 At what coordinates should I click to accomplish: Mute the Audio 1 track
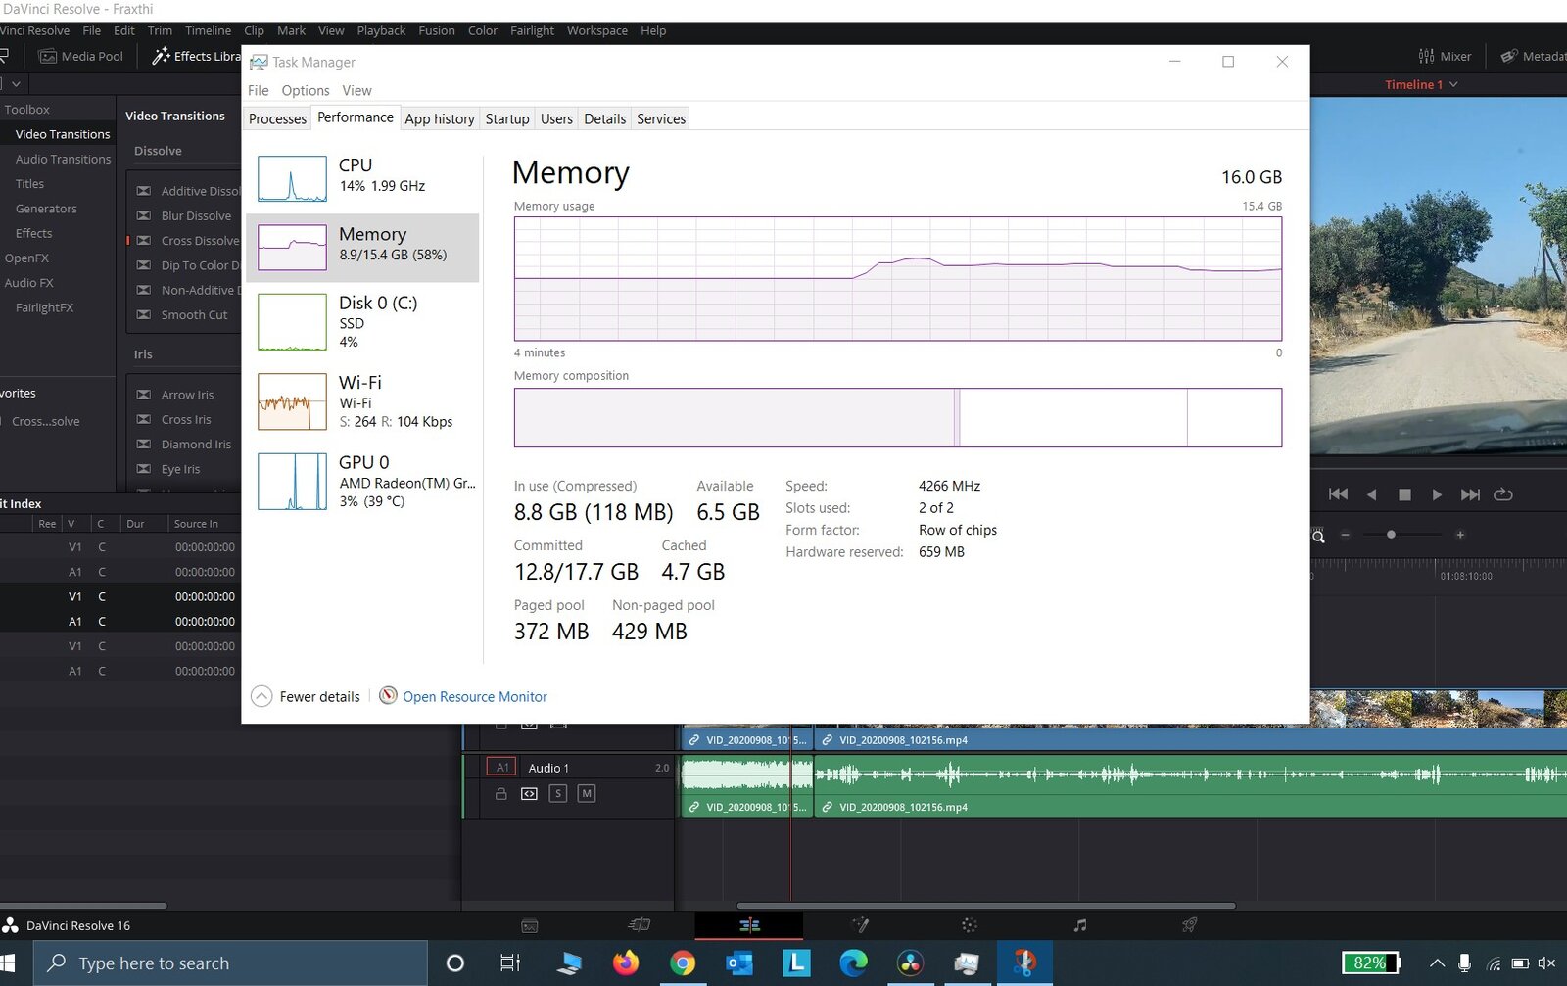[587, 794]
